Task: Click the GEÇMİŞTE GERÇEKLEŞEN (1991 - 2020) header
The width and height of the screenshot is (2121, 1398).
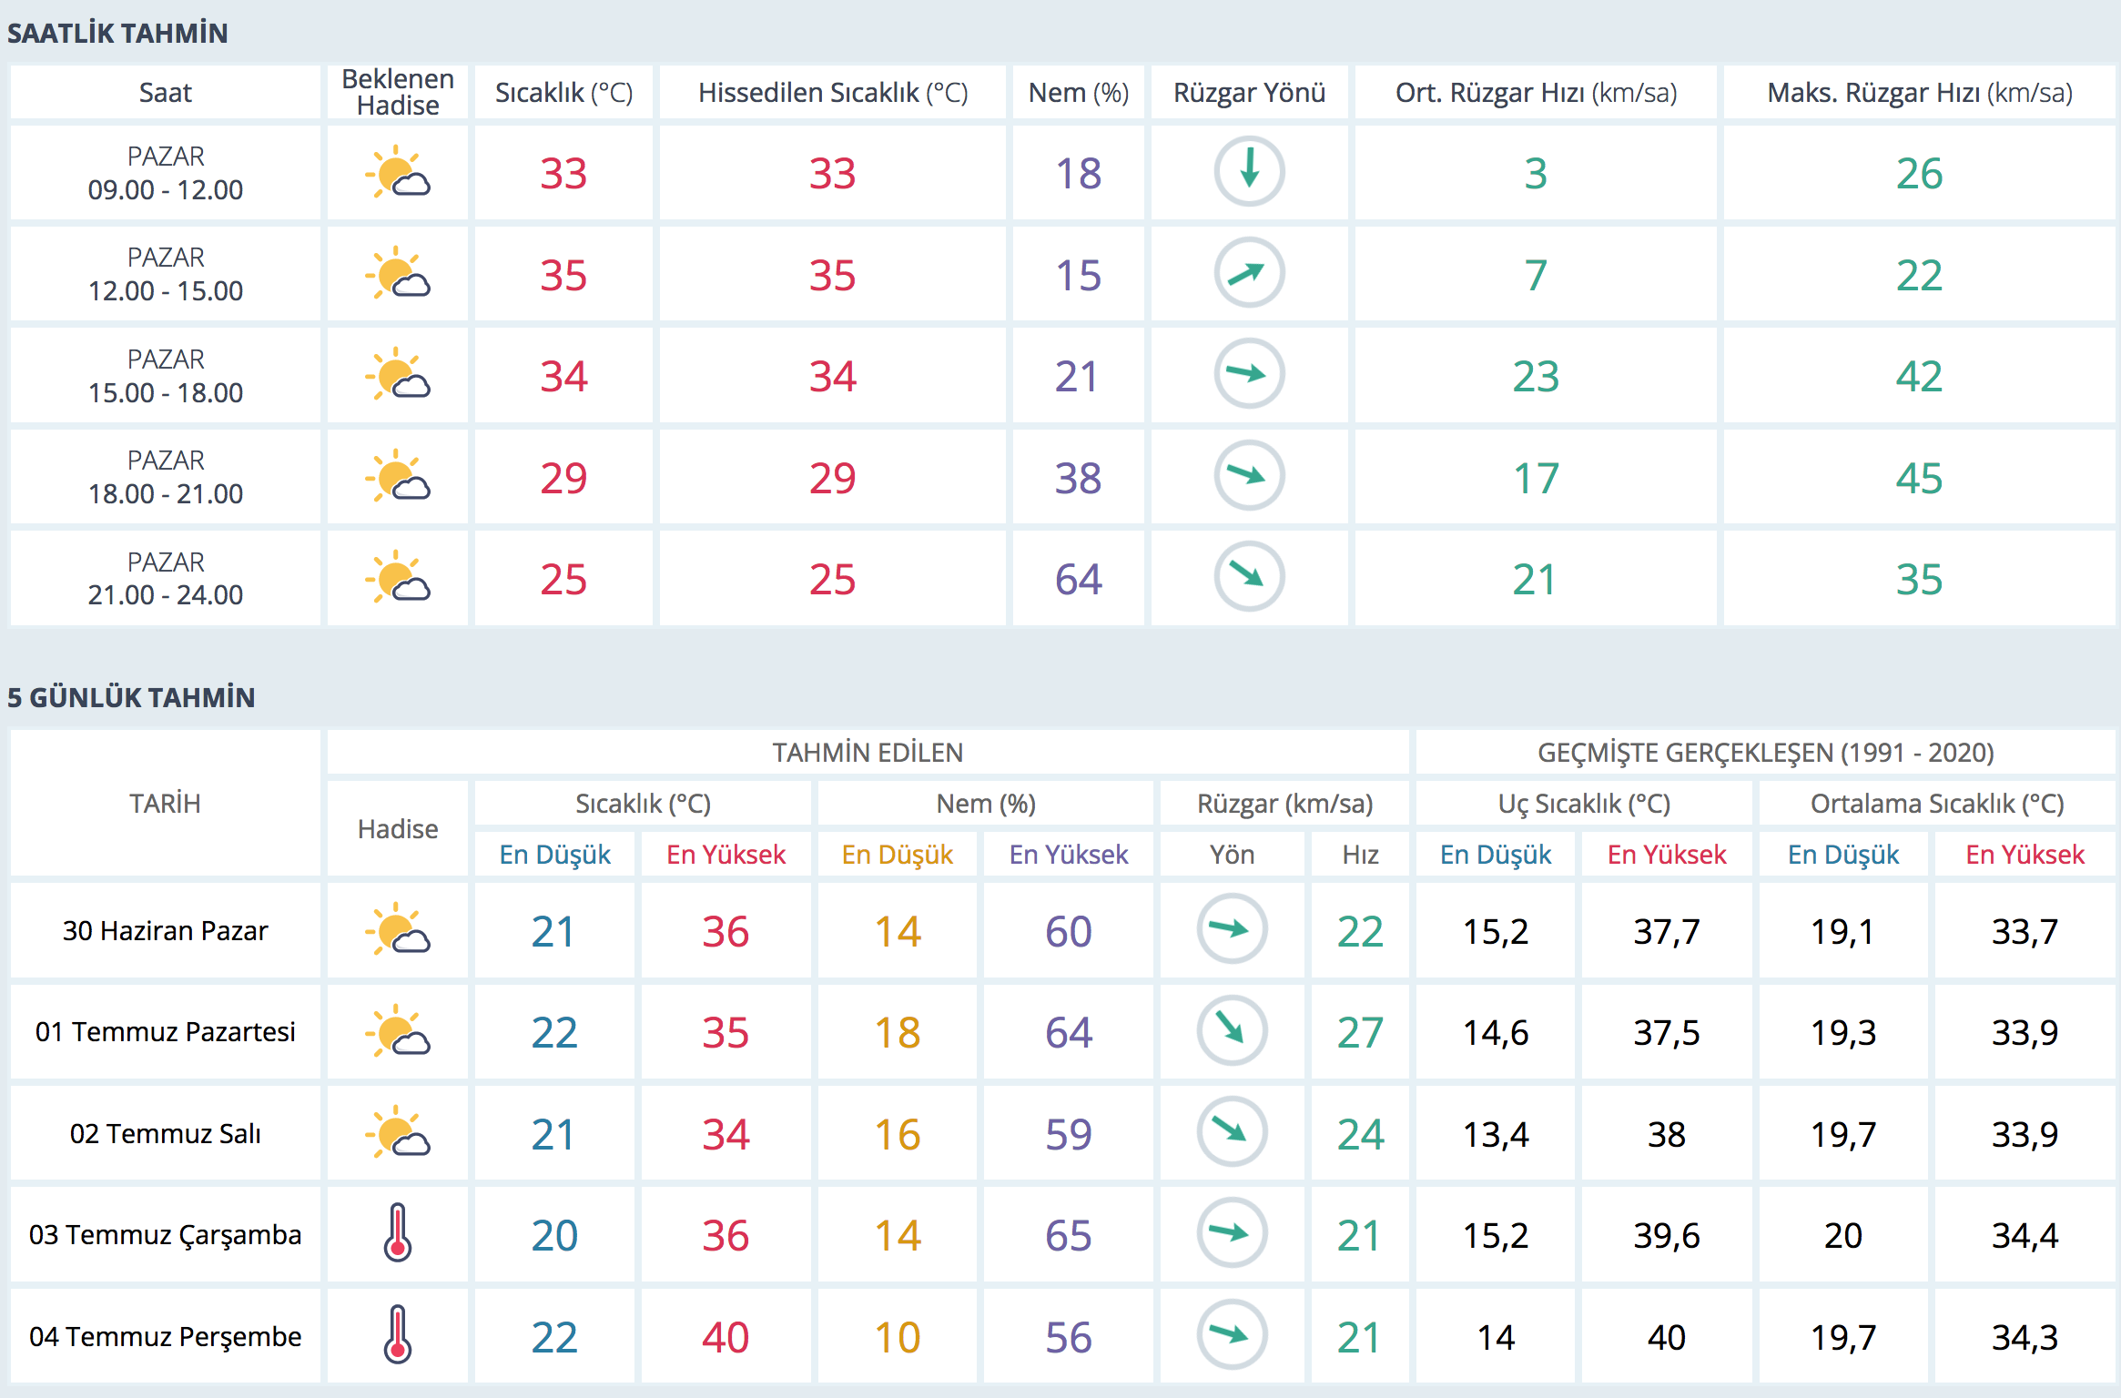Action: pos(1765,753)
